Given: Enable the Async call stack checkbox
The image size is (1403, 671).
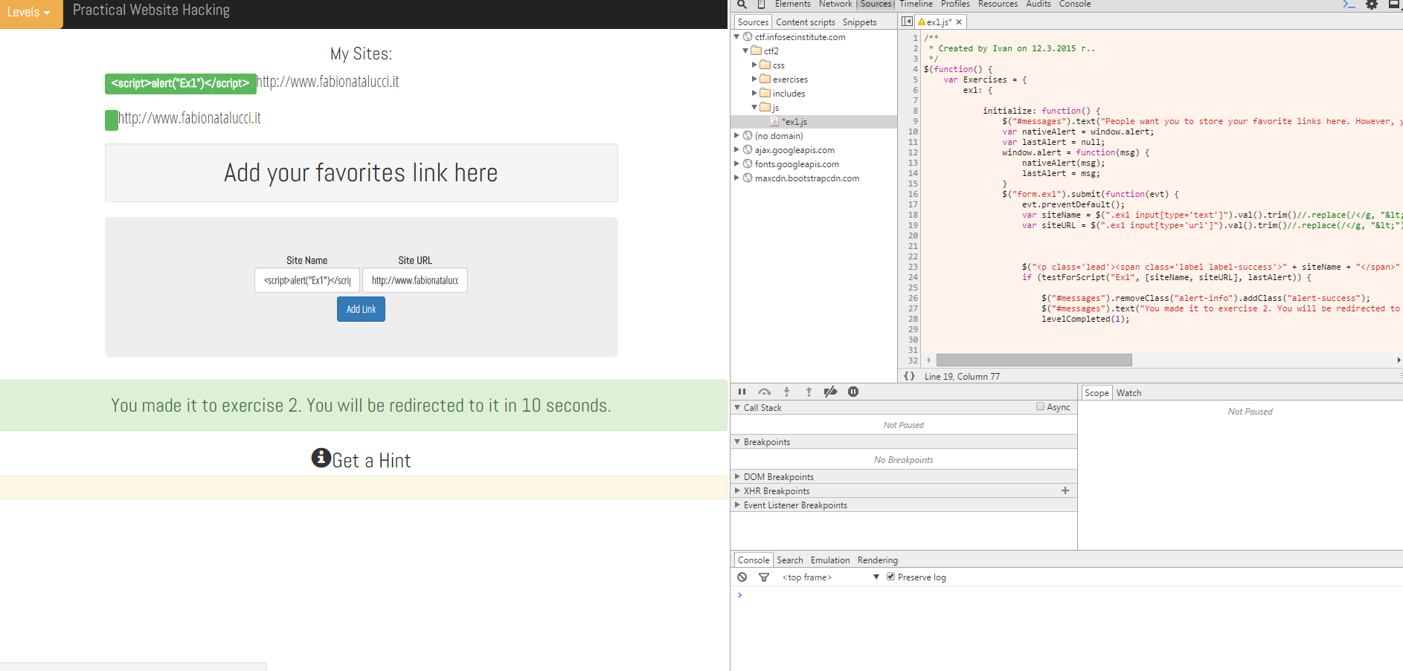Looking at the screenshot, I should click(x=1040, y=406).
